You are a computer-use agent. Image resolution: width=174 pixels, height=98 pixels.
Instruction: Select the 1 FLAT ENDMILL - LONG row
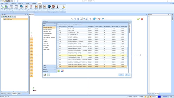coord(93,57)
